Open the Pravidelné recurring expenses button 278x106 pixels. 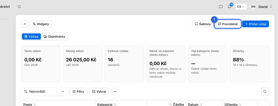coord(228,24)
